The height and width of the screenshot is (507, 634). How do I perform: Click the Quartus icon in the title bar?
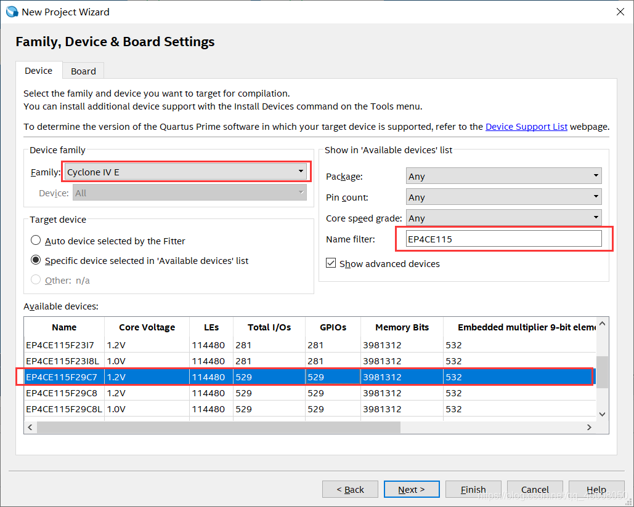coord(12,12)
